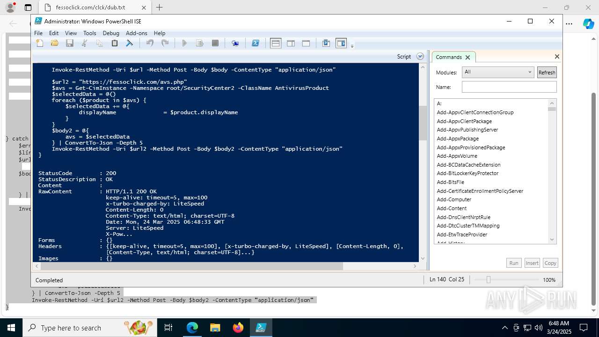The image size is (599, 337).
Task: Select Add-BitLockerKeyProtector command
Action: point(468,173)
